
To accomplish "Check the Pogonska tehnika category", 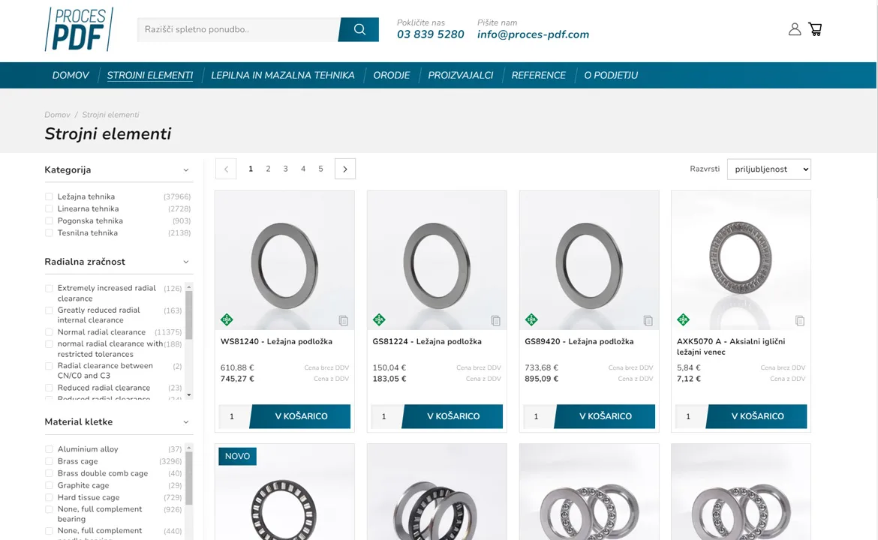I will pos(49,221).
